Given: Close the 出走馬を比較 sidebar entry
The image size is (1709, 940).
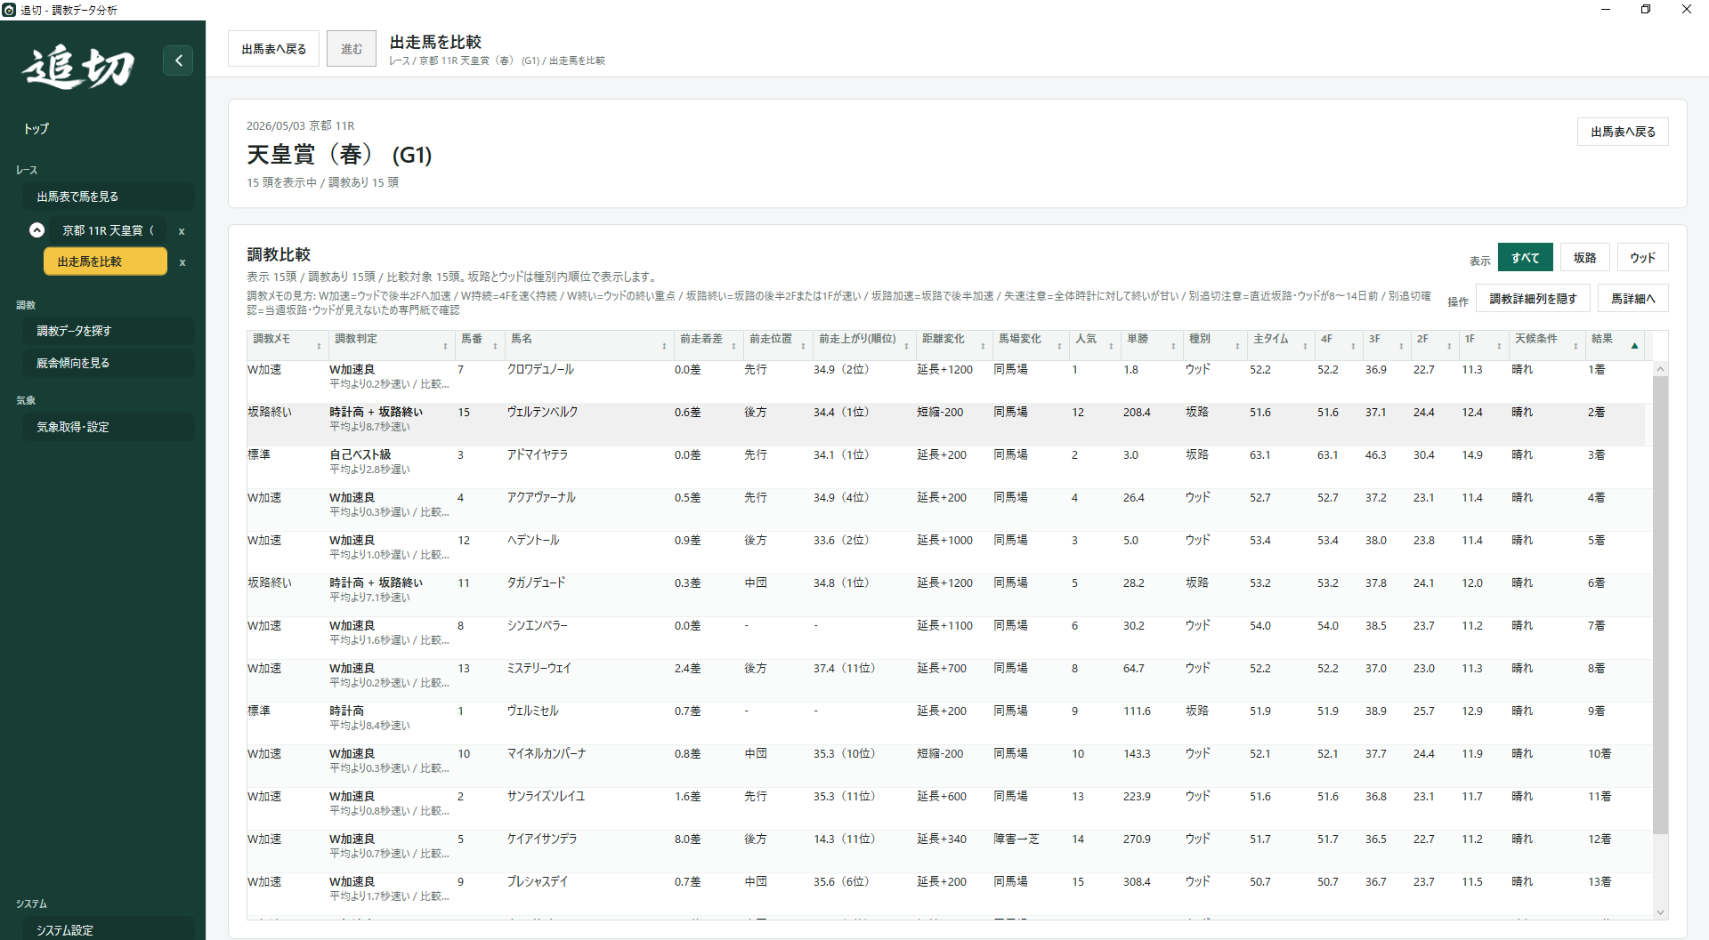Looking at the screenshot, I should (182, 262).
